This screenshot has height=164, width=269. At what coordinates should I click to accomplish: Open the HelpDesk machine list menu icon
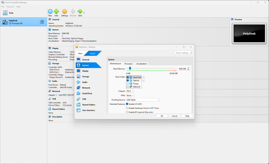coord(42,22)
